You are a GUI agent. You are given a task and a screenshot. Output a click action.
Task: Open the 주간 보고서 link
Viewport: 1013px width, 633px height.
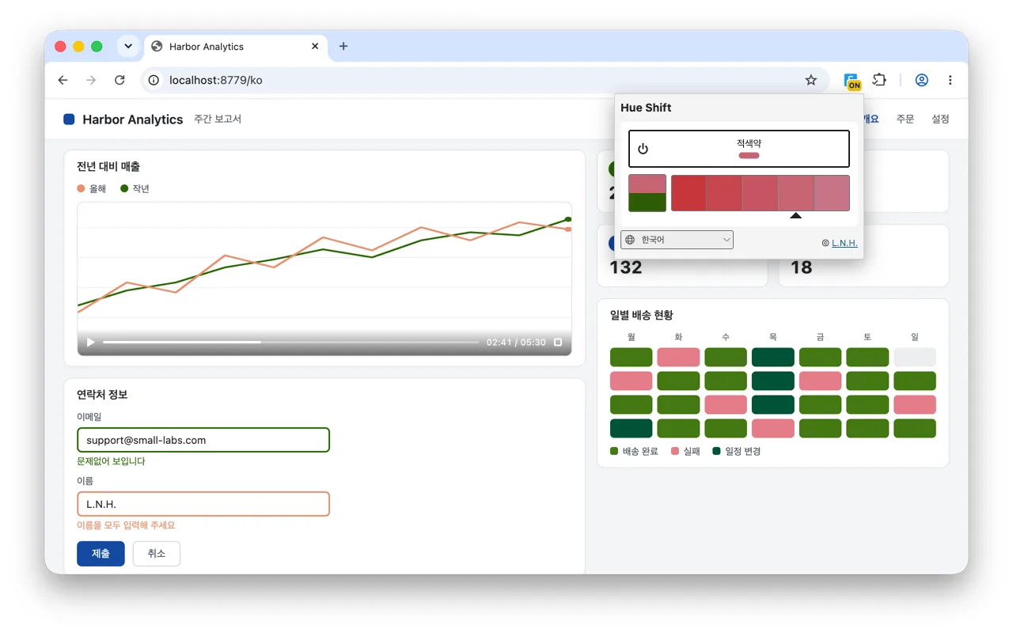pyautogui.click(x=218, y=119)
